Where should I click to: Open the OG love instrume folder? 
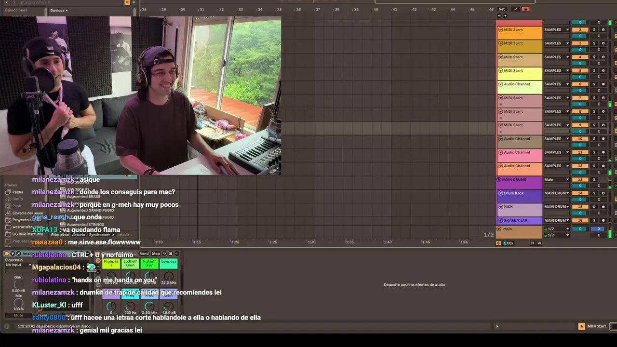tap(24, 234)
